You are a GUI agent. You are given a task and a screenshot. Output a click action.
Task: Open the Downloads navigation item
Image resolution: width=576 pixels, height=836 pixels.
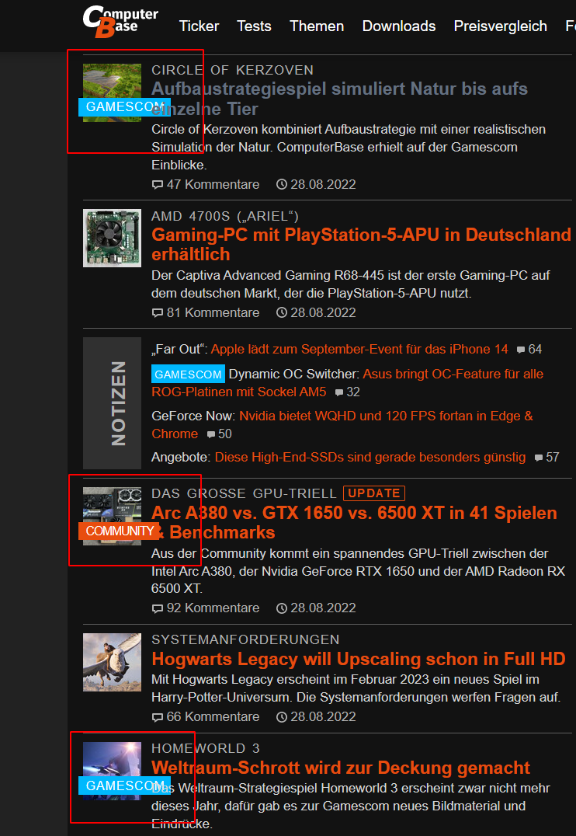pyautogui.click(x=399, y=26)
